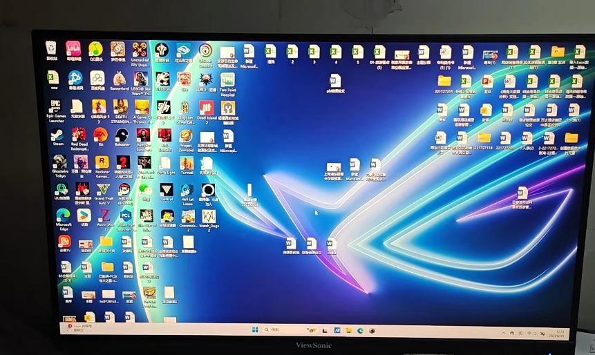Screen dimensions: 595x355
Task: Open the PowerPoint file on the desktop
Action: [487, 84]
